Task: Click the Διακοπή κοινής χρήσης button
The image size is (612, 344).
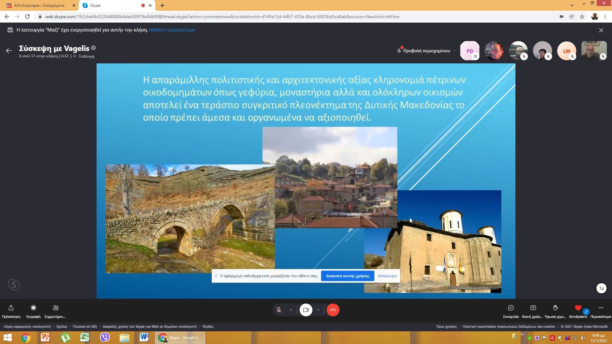Action: (347, 276)
